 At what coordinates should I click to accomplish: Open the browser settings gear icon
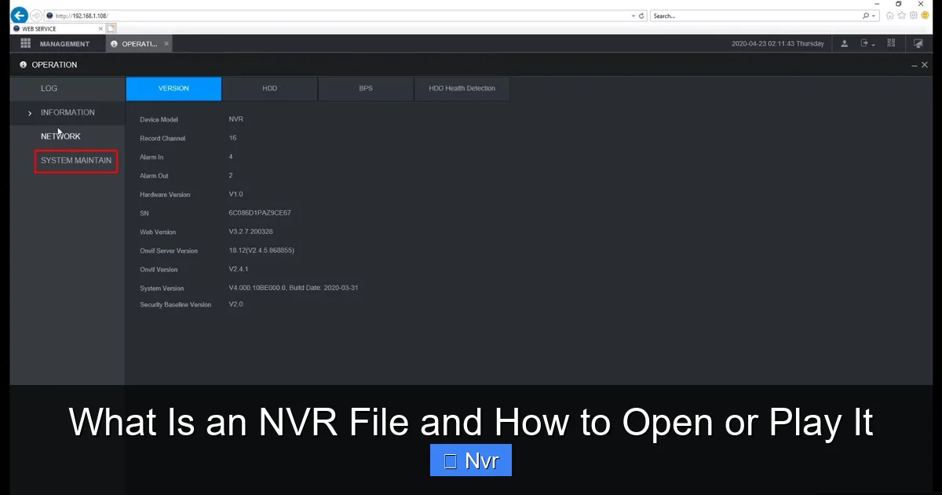(x=914, y=15)
